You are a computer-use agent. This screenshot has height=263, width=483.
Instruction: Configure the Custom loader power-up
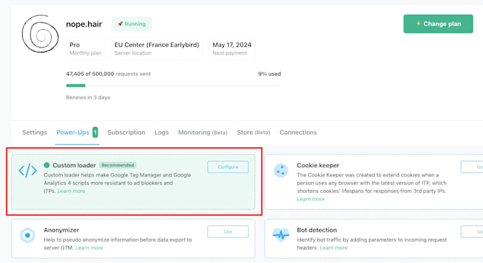click(228, 167)
